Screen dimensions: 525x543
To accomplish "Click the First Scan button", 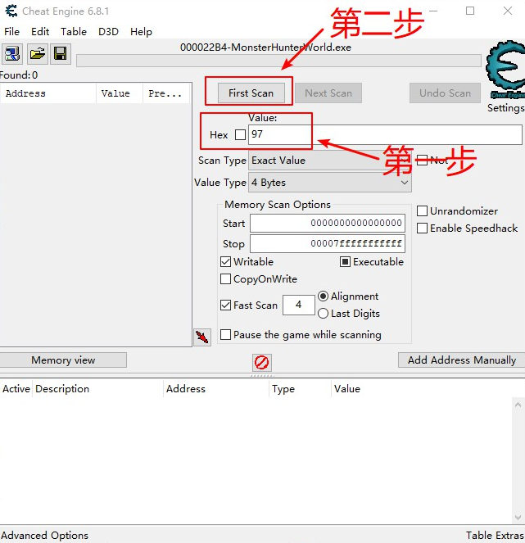I will tap(251, 93).
